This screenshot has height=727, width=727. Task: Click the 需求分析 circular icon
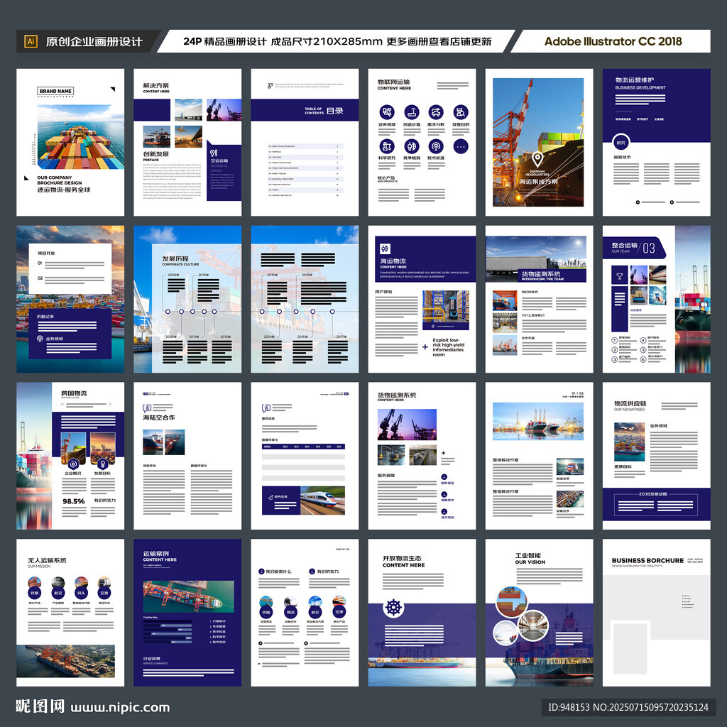pyautogui.click(x=436, y=112)
